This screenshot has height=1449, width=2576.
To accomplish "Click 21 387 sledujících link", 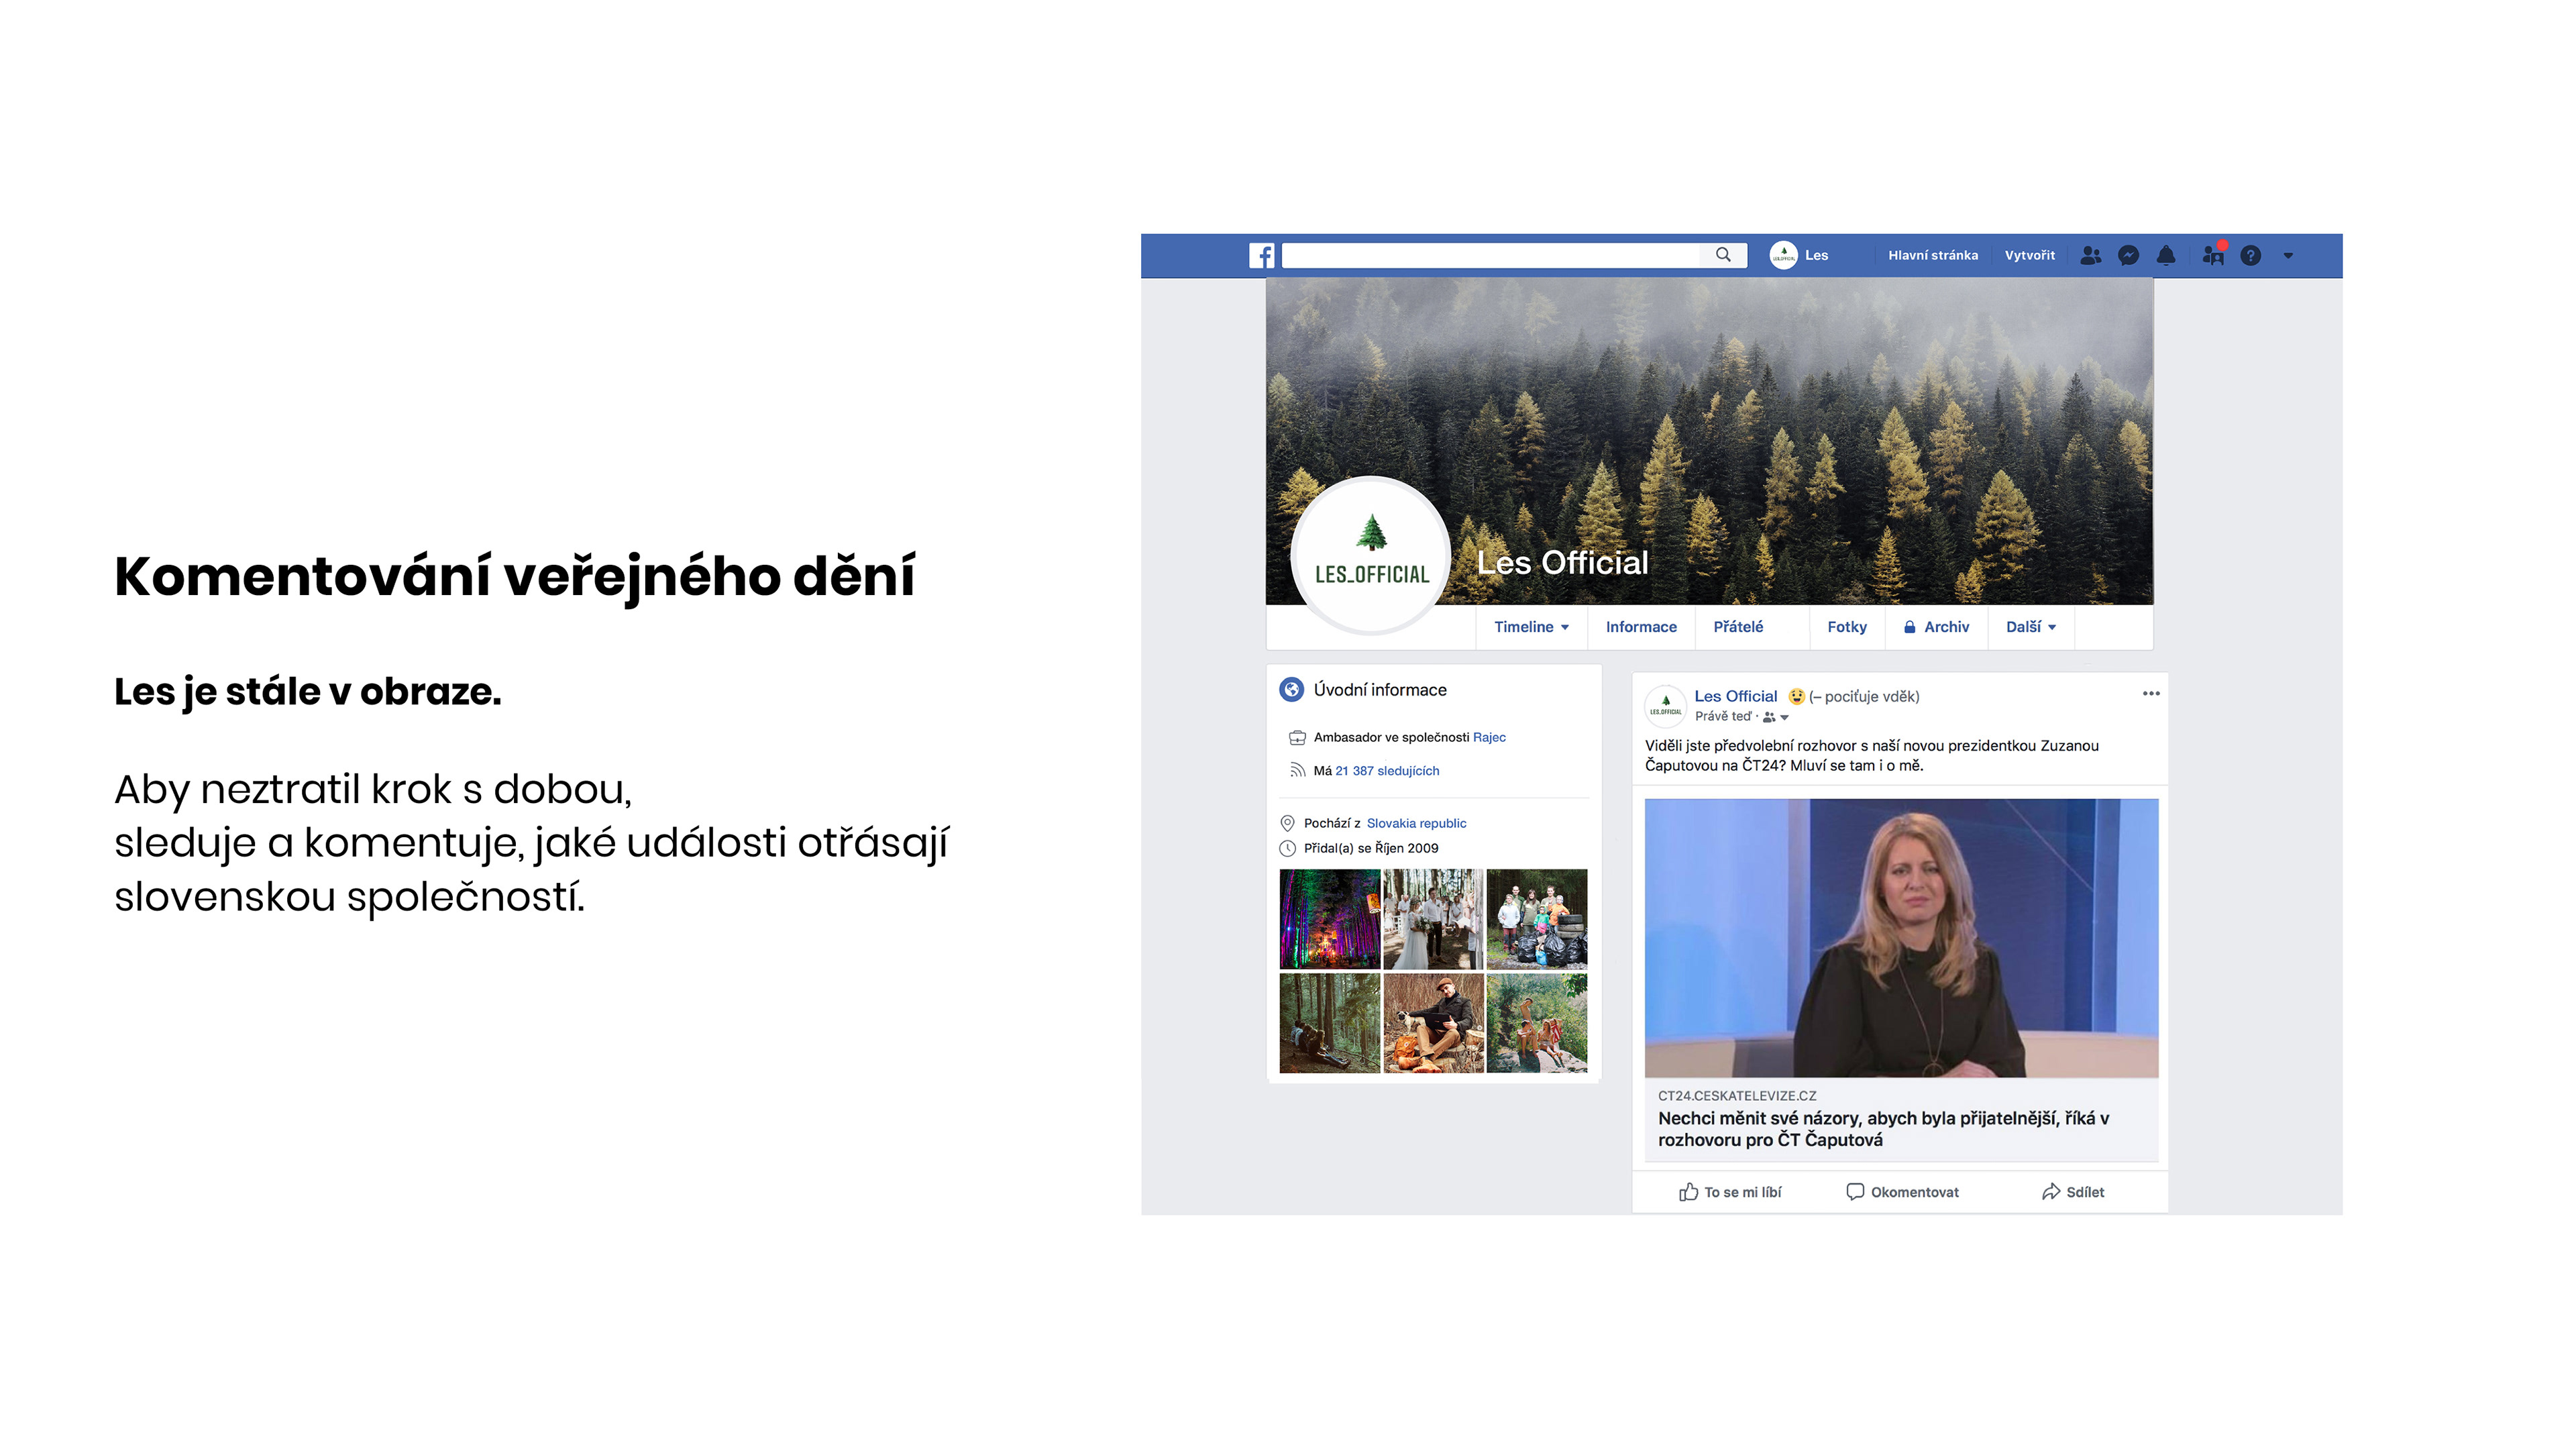I will coord(1387,771).
